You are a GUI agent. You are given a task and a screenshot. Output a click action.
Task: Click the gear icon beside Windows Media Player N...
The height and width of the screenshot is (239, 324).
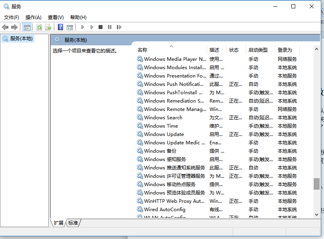pyautogui.click(x=140, y=59)
